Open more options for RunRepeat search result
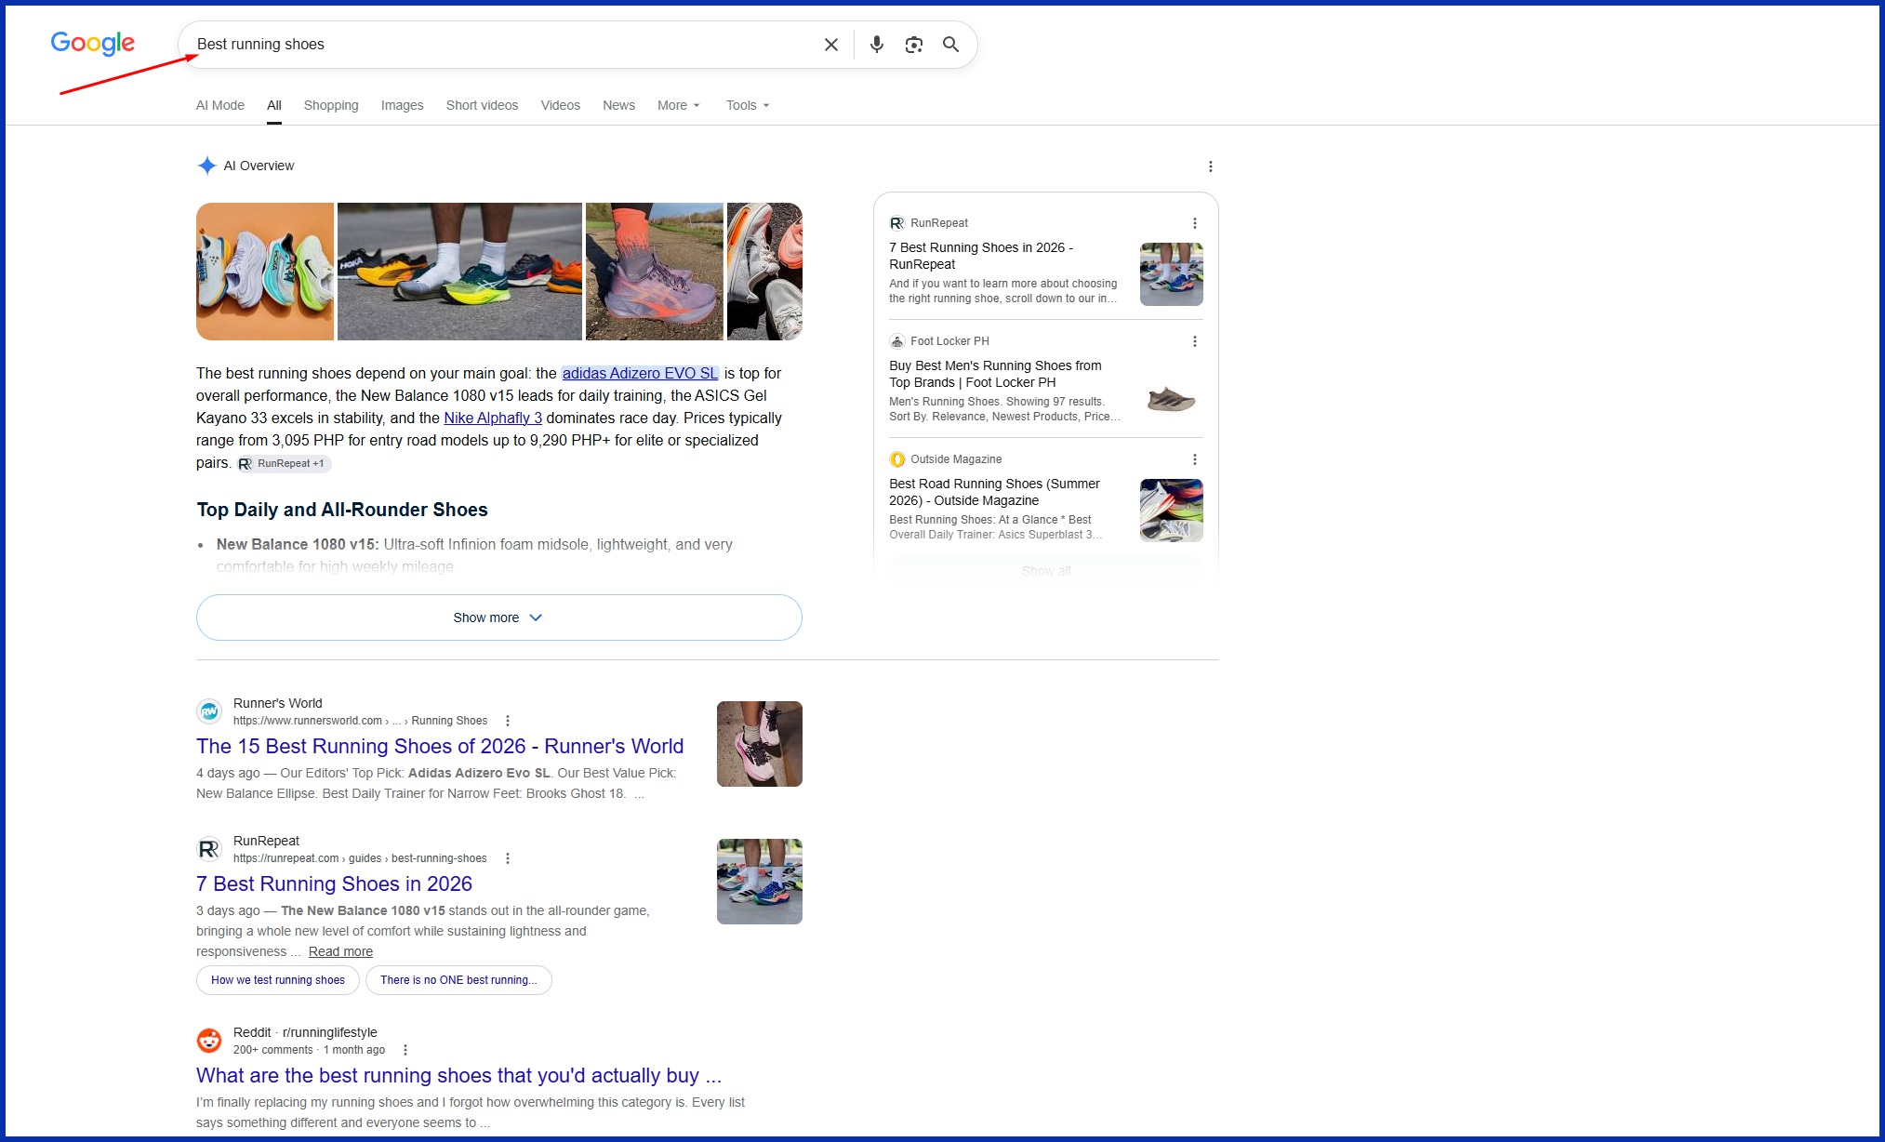Image resolution: width=1885 pixels, height=1142 pixels. [x=507, y=858]
